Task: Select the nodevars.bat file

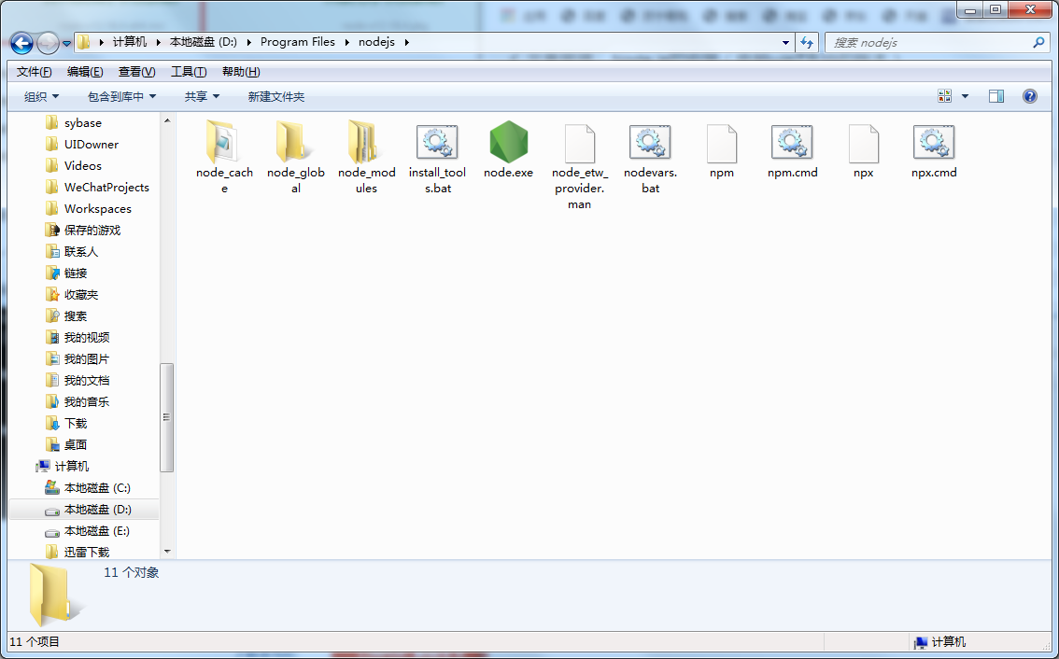Action: pyautogui.click(x=650, y=143)
